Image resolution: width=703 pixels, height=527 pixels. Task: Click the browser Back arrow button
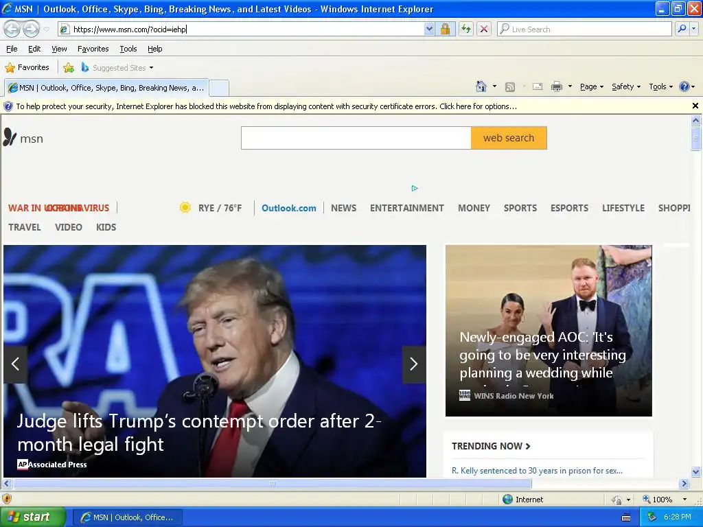pyautogui.click(x=12, y=29)
